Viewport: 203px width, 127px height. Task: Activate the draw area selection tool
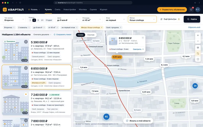(198, 53)
